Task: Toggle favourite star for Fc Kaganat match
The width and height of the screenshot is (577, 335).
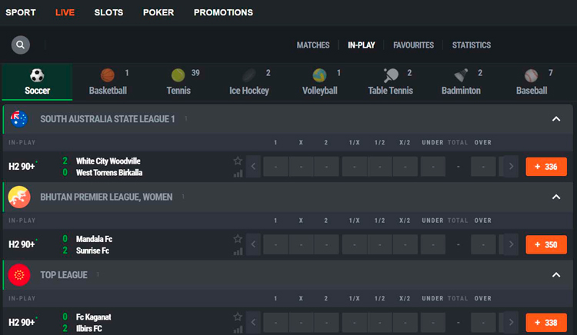Action: click(238, 317)
